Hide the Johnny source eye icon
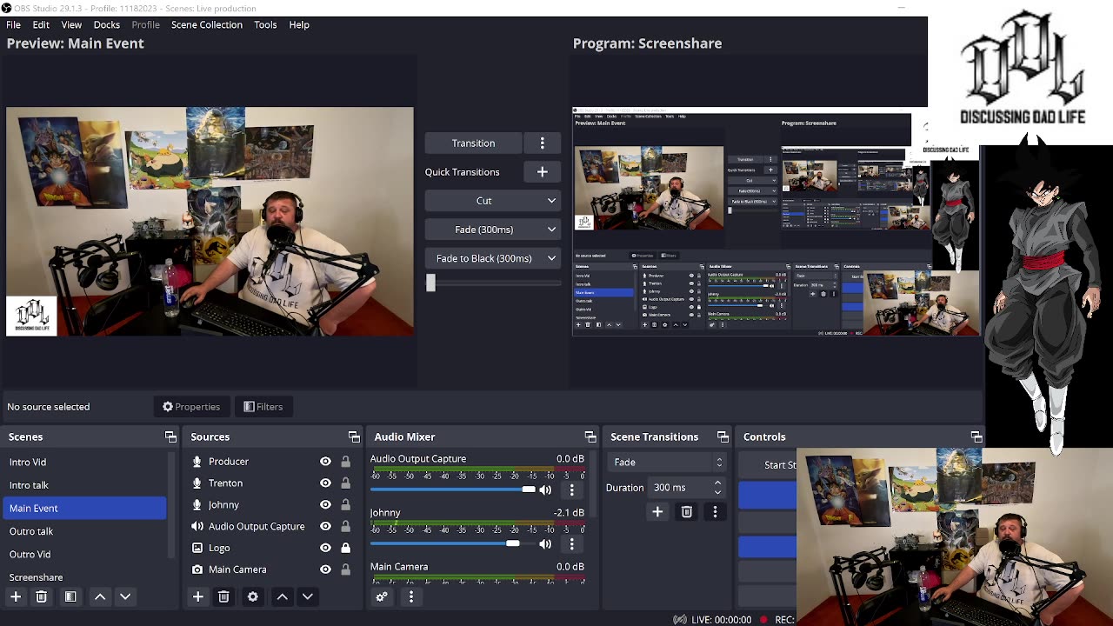Screen dimensions: 1113x626 [x=325, y=505]
